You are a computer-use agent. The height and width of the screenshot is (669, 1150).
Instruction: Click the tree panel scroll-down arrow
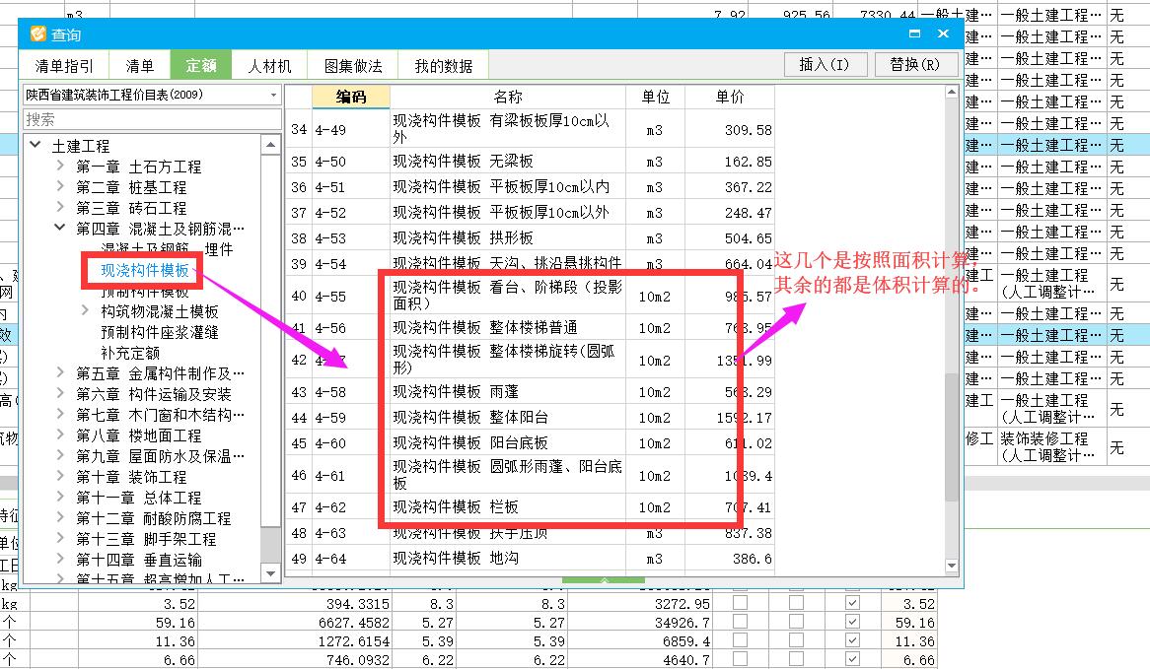[270, 573]
